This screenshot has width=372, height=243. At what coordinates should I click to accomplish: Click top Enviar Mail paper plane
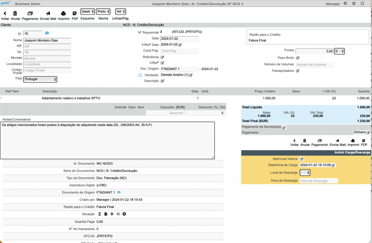(x=48, y=13)
